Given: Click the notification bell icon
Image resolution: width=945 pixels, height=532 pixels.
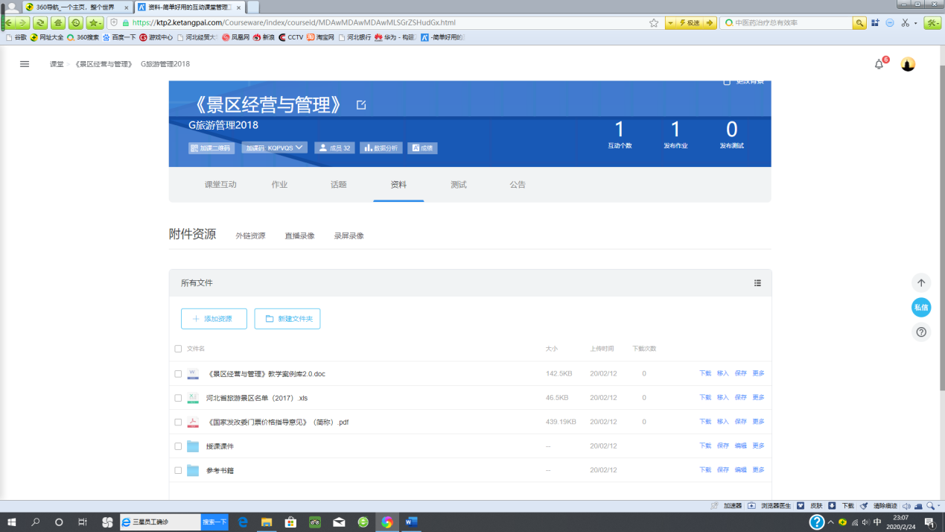Looking at the screenshot, I should click(x=879, y=65).
